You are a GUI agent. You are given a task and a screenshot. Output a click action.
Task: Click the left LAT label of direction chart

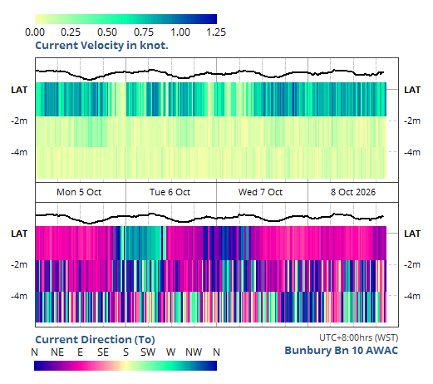click(x=19, y=234)
